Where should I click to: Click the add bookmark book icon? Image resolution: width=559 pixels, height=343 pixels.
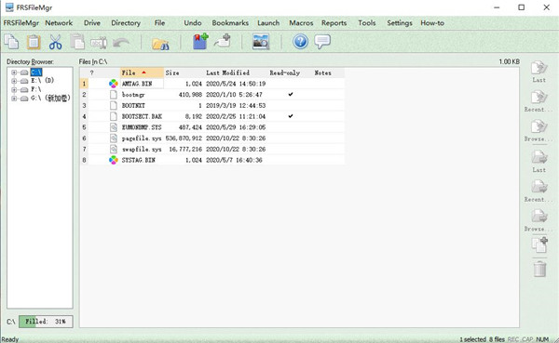[200, 41]
